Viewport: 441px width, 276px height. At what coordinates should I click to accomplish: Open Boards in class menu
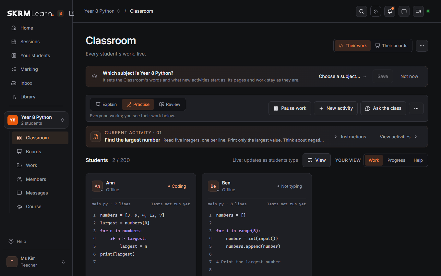pyautogui.click(x=40, y=152)
